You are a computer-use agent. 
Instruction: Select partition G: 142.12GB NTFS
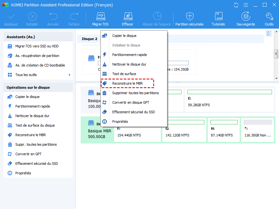click(x=184, y=130)
